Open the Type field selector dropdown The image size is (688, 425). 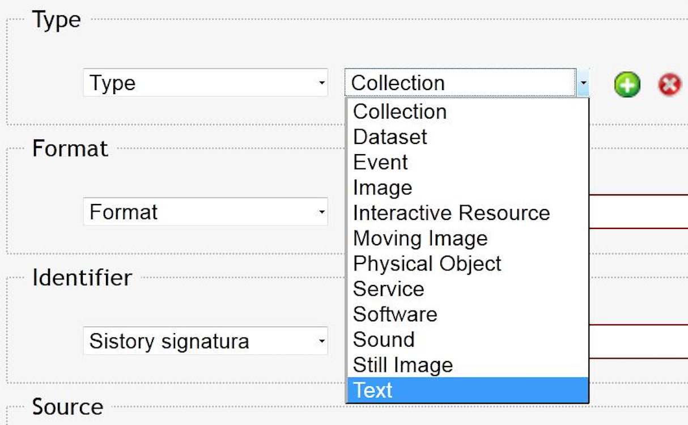(x=205, y=83)
